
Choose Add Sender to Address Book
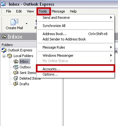[x=76, y=39]
